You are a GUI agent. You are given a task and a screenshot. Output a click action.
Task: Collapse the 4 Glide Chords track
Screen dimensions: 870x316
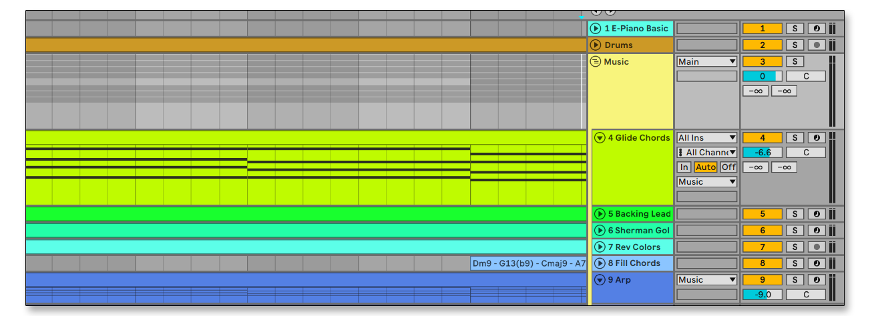click(x=600, y=138)
